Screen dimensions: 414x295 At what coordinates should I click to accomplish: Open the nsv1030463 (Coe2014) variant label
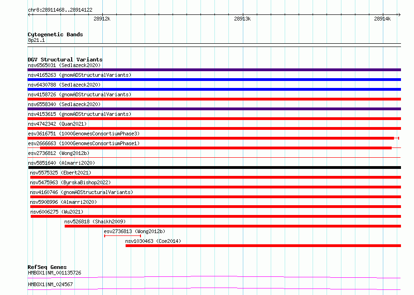click(153, 241)
